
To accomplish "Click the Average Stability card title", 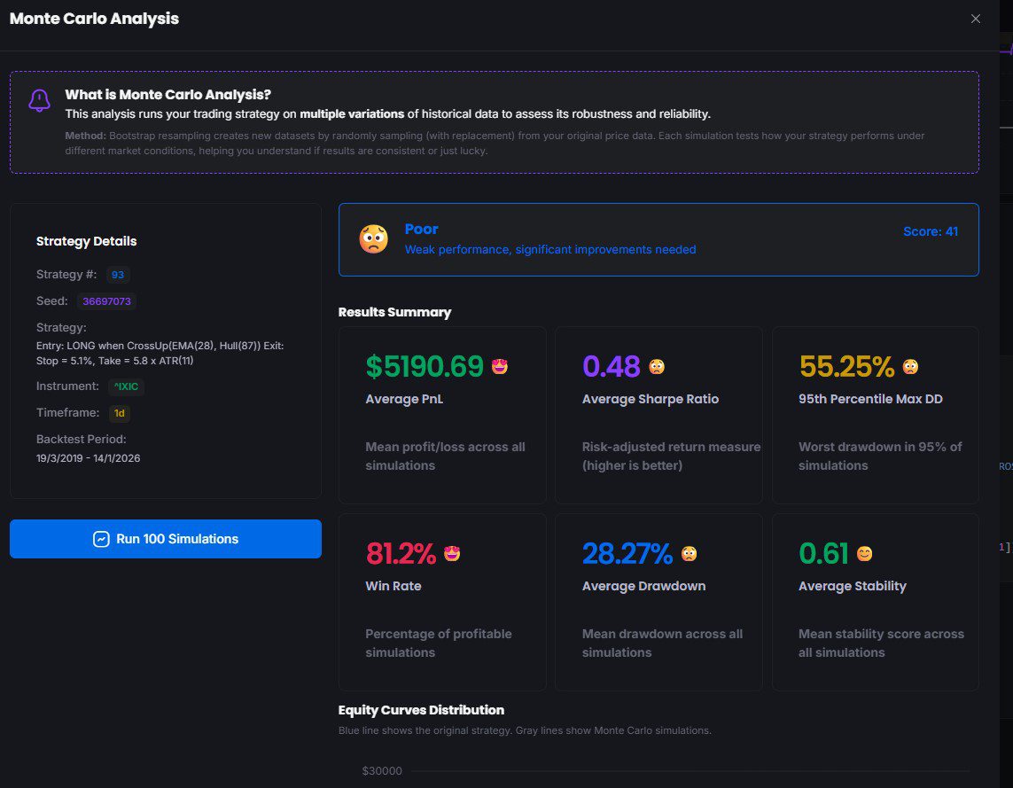I will click(x=852, y=586).
